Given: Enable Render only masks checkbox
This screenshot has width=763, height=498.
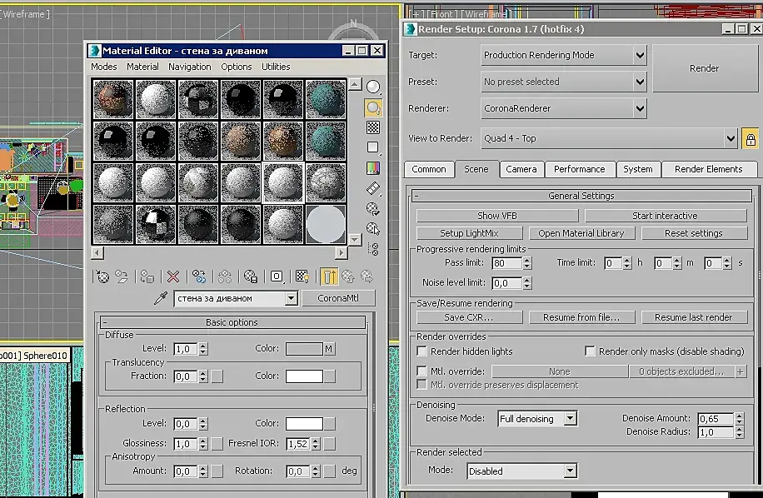Looking at the screenshot, I should point(591,351).
